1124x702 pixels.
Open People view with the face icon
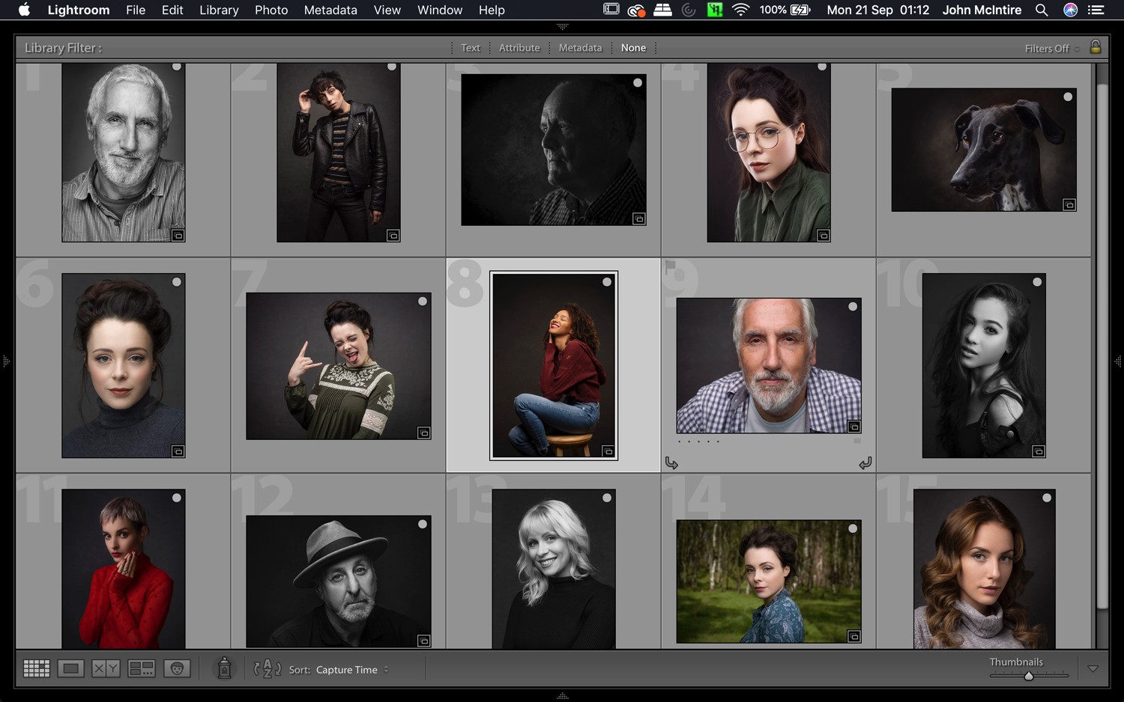pyautogui.click(x=177, y=668)
